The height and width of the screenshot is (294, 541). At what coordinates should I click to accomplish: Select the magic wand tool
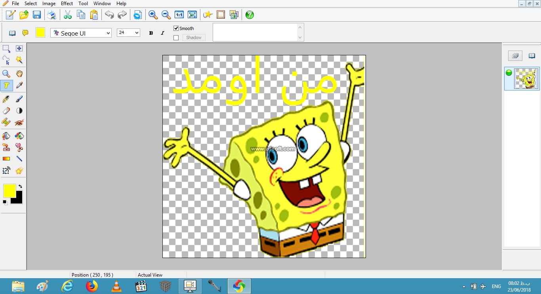coord(19,60)
